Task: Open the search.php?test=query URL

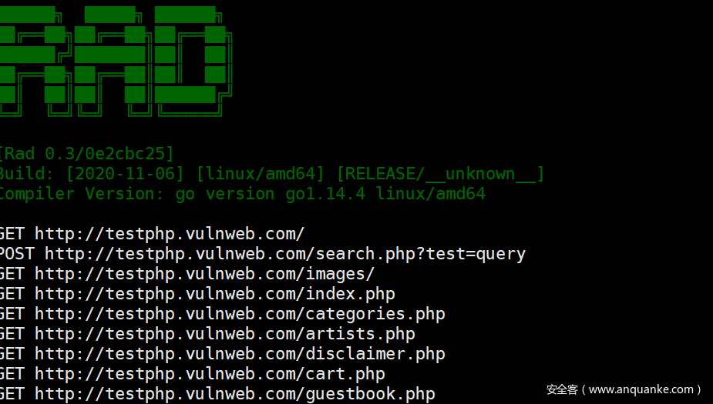Action: click(x=284, y=254)
